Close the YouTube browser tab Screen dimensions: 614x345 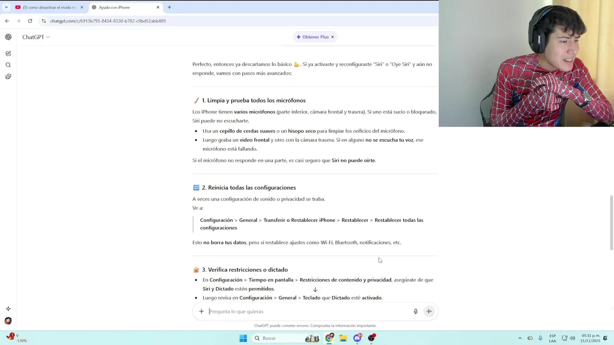coord(82,7)
